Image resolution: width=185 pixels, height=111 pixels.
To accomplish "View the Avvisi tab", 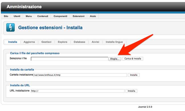I will point(95,42).
